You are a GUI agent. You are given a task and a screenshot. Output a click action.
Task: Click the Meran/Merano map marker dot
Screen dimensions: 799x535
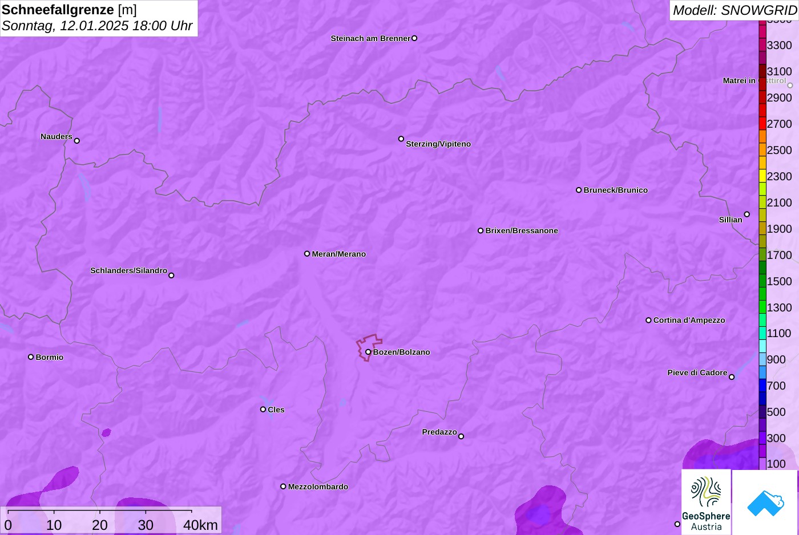[307, 254]
